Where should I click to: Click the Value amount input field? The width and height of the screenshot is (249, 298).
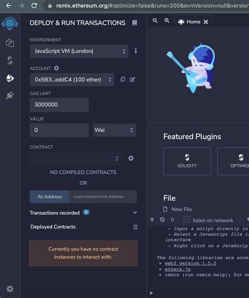(x=59, y=130)
